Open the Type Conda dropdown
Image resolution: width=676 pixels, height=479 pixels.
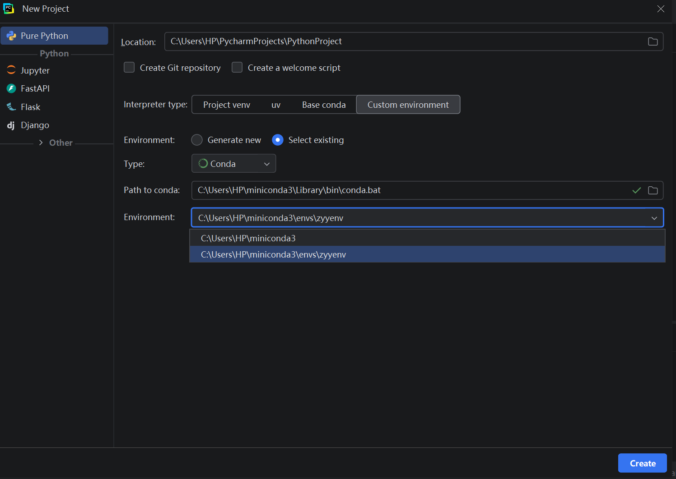(x=233, y=163)
